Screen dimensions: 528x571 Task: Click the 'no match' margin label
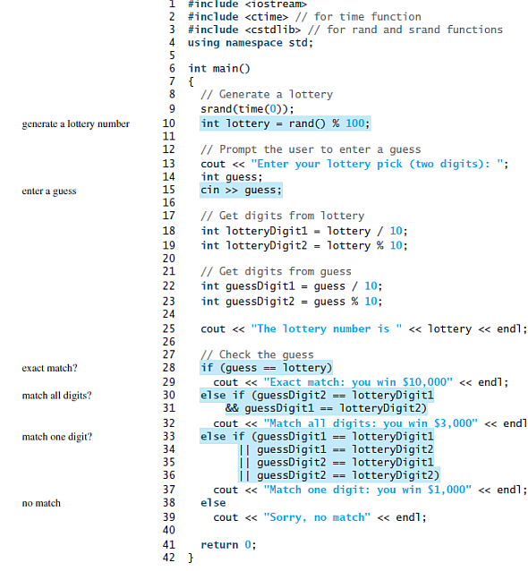coord(41,503)
